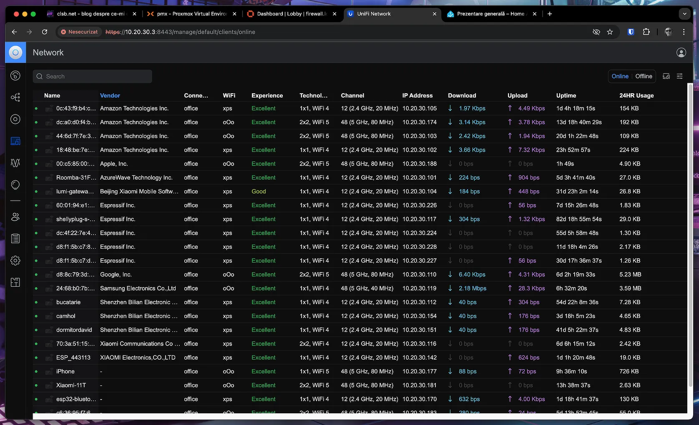
Task: Sort clients by the Download column header
Action: (x=462, y=95)
